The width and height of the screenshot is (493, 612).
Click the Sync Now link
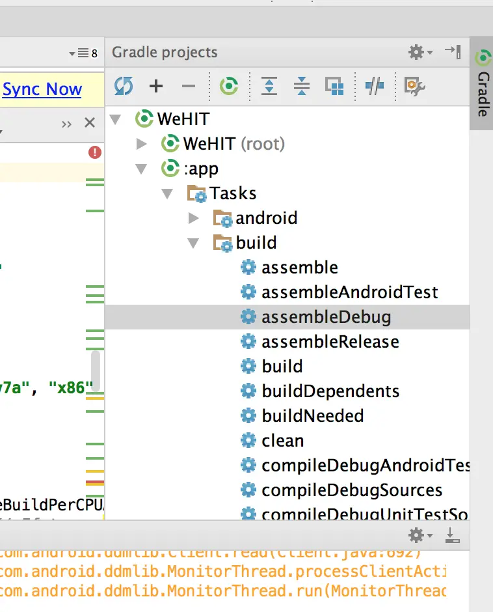[42, 89]
